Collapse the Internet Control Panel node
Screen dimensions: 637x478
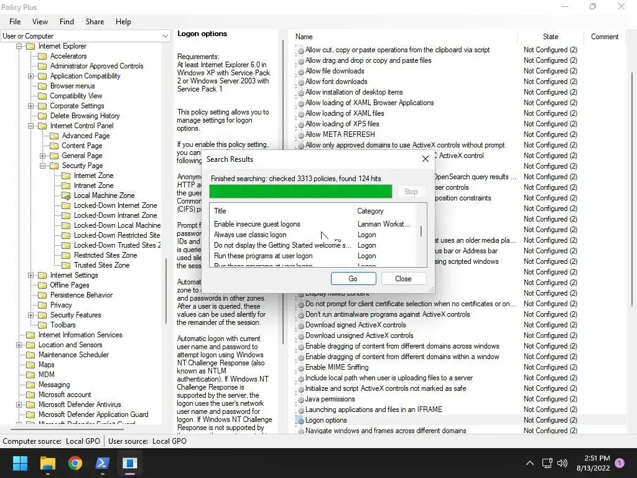point(30,126)
